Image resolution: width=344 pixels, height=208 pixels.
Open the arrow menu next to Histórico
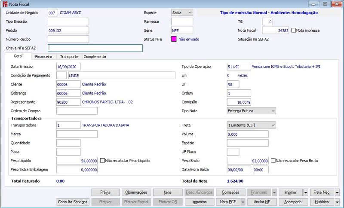tap(337, 202)
